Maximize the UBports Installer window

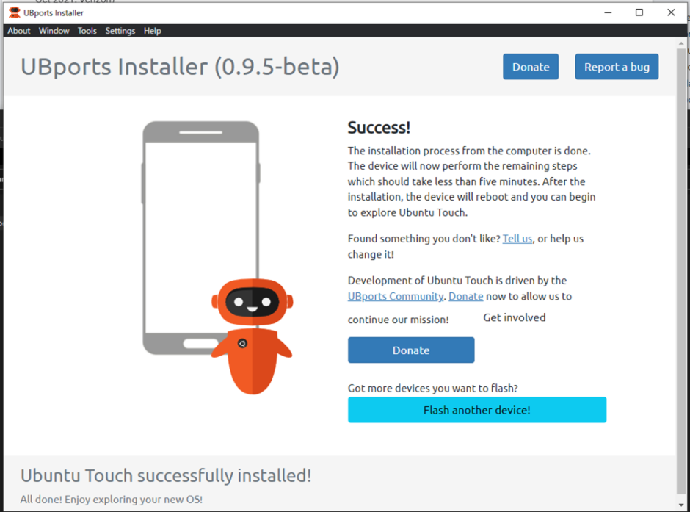639,12
